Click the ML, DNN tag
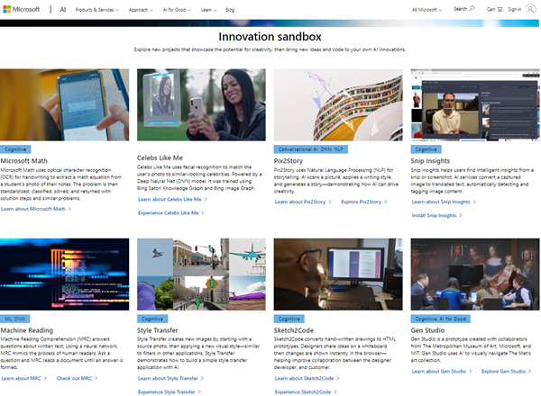This screenshot has width=541, height=396. point(14,319)
